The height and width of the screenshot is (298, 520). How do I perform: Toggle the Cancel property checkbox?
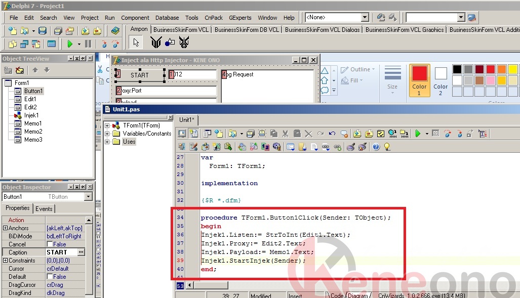coord(50,244)
